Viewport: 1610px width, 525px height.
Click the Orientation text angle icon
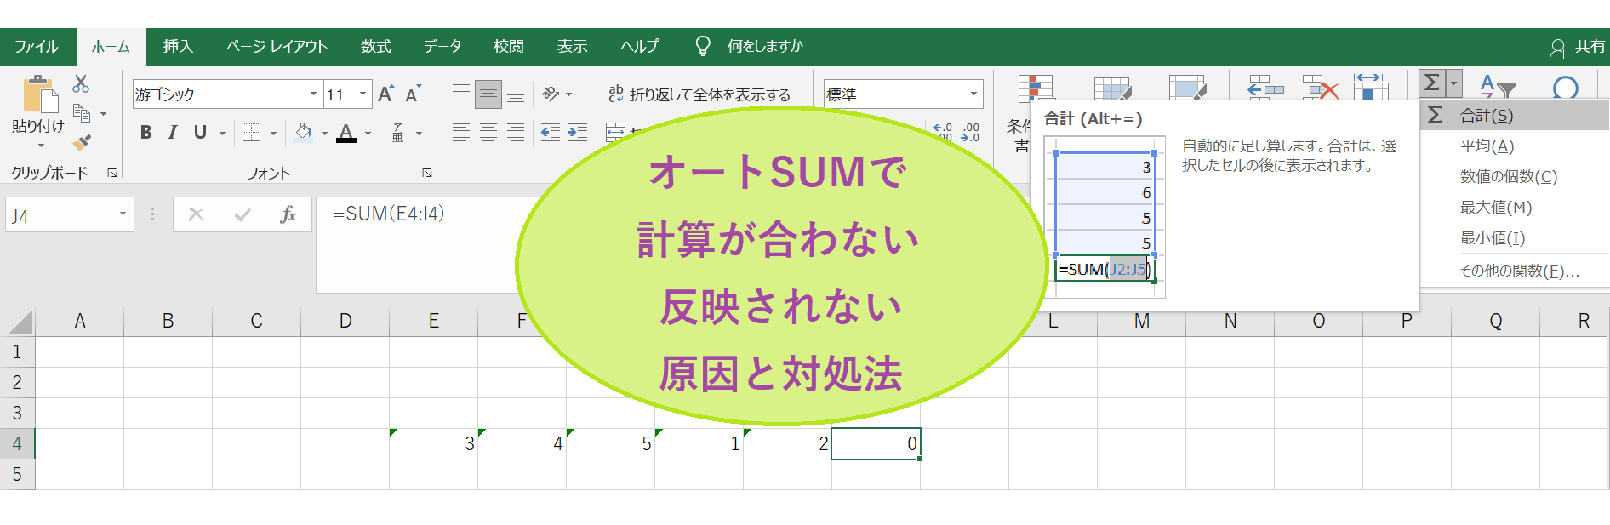click(x=551, y=94)
